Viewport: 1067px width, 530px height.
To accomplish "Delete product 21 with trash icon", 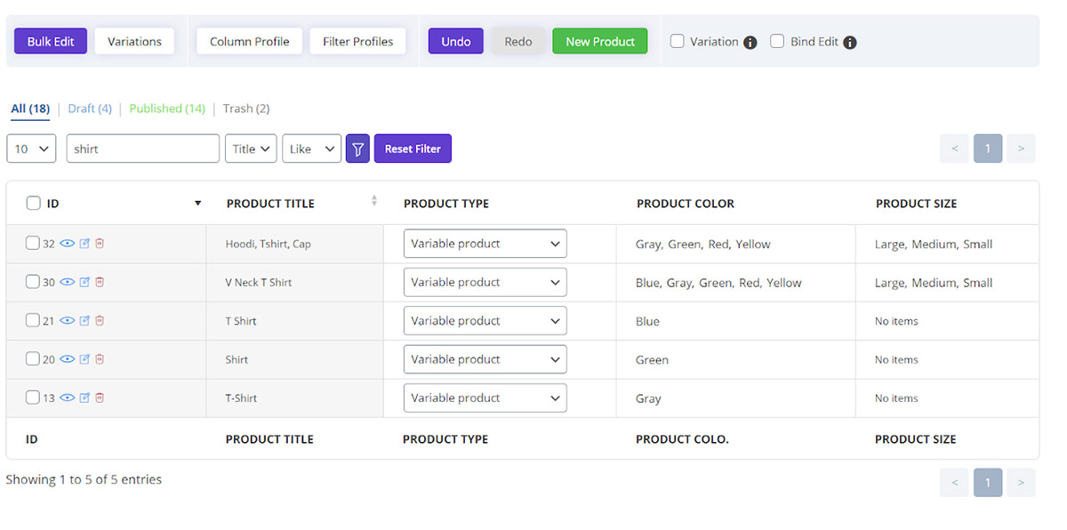I will pos(100,320).
